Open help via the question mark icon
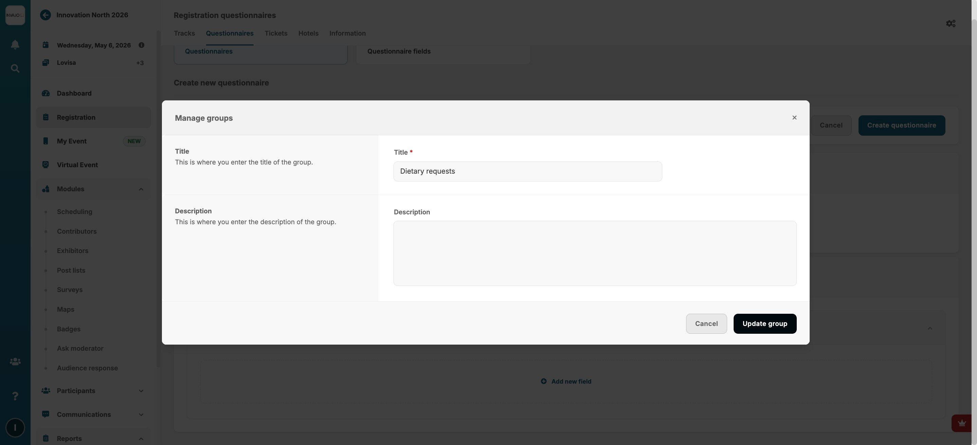This screenshot has height=445, width=977. coord(15,396)
